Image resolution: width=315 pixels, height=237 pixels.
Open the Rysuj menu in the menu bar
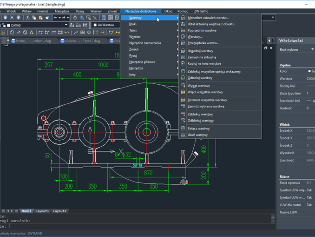point(80,11)
